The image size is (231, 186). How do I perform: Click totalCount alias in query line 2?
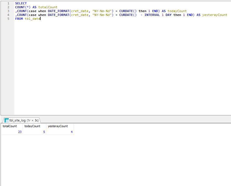pos(48,7)
